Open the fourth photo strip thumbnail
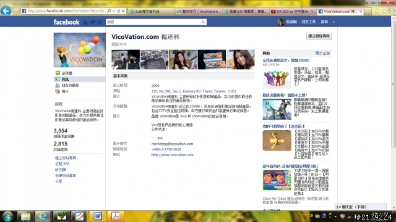The width and height of the screenshot is (396, 222). 212,59
